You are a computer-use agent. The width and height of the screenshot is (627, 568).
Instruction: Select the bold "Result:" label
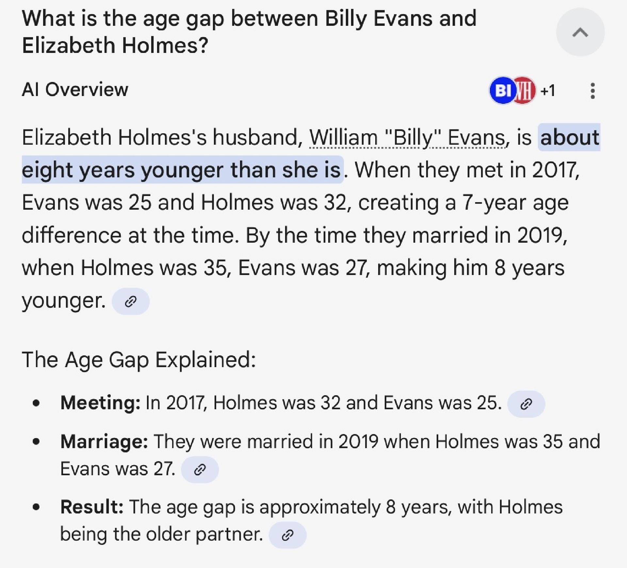pos(92,507)
